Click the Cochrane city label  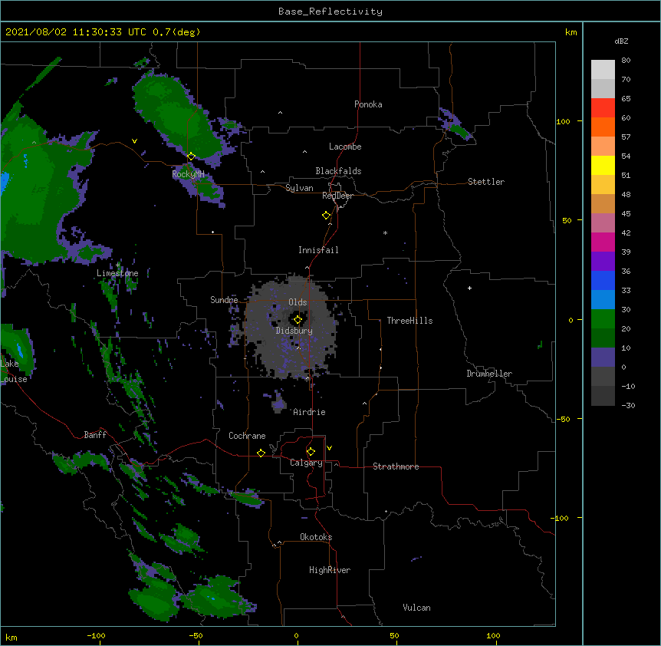click(x=247, y=436)
